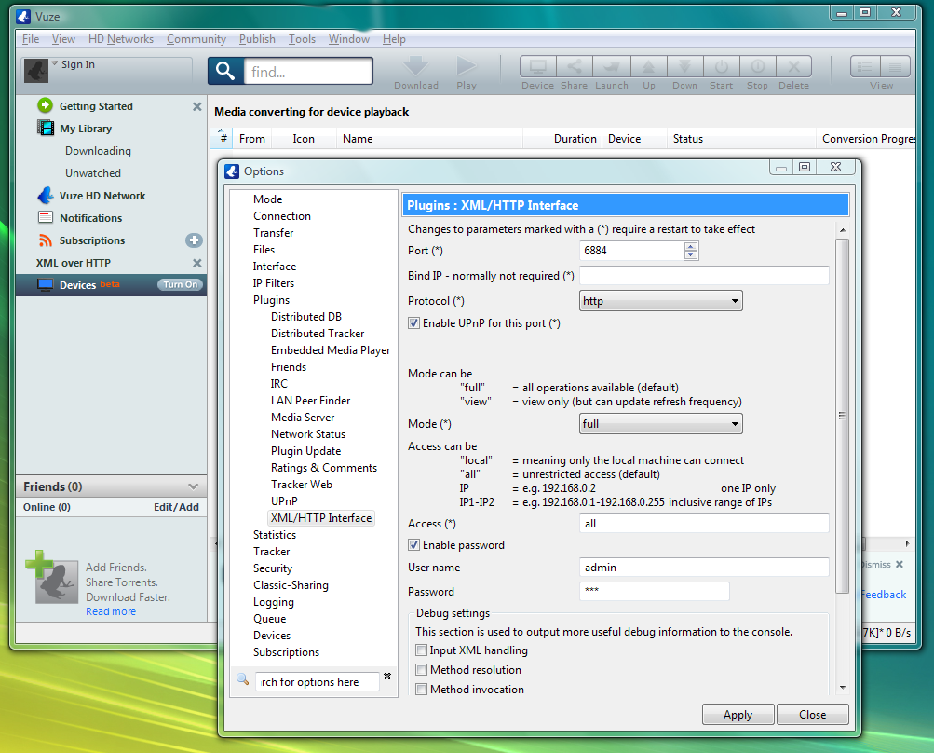Click the scroll down arrow in Options panel
The width and height of the screenshot is (934, 753).
[842, 688]
